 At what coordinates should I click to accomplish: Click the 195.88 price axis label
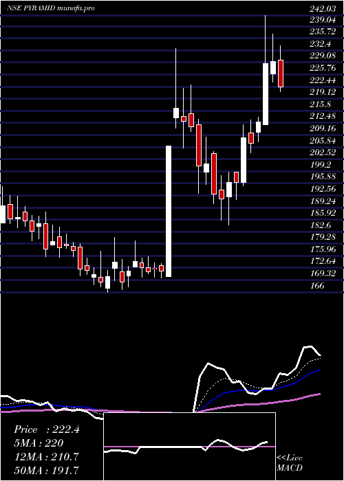[x=323, y=177]
